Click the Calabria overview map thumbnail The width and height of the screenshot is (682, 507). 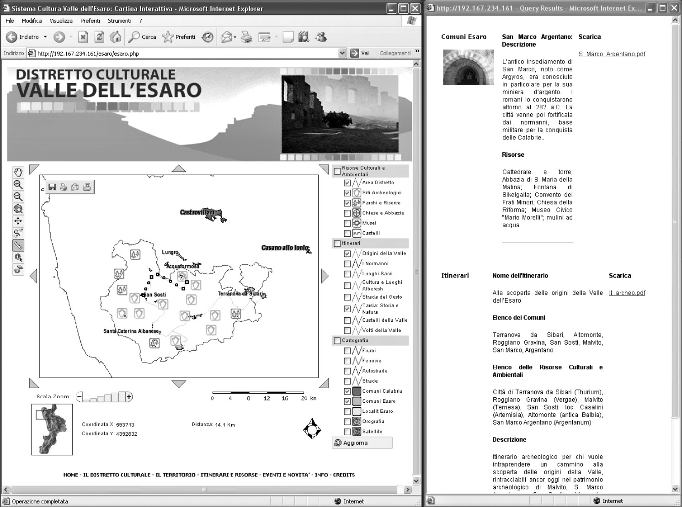pyautogui.click(x=52, y=429)
